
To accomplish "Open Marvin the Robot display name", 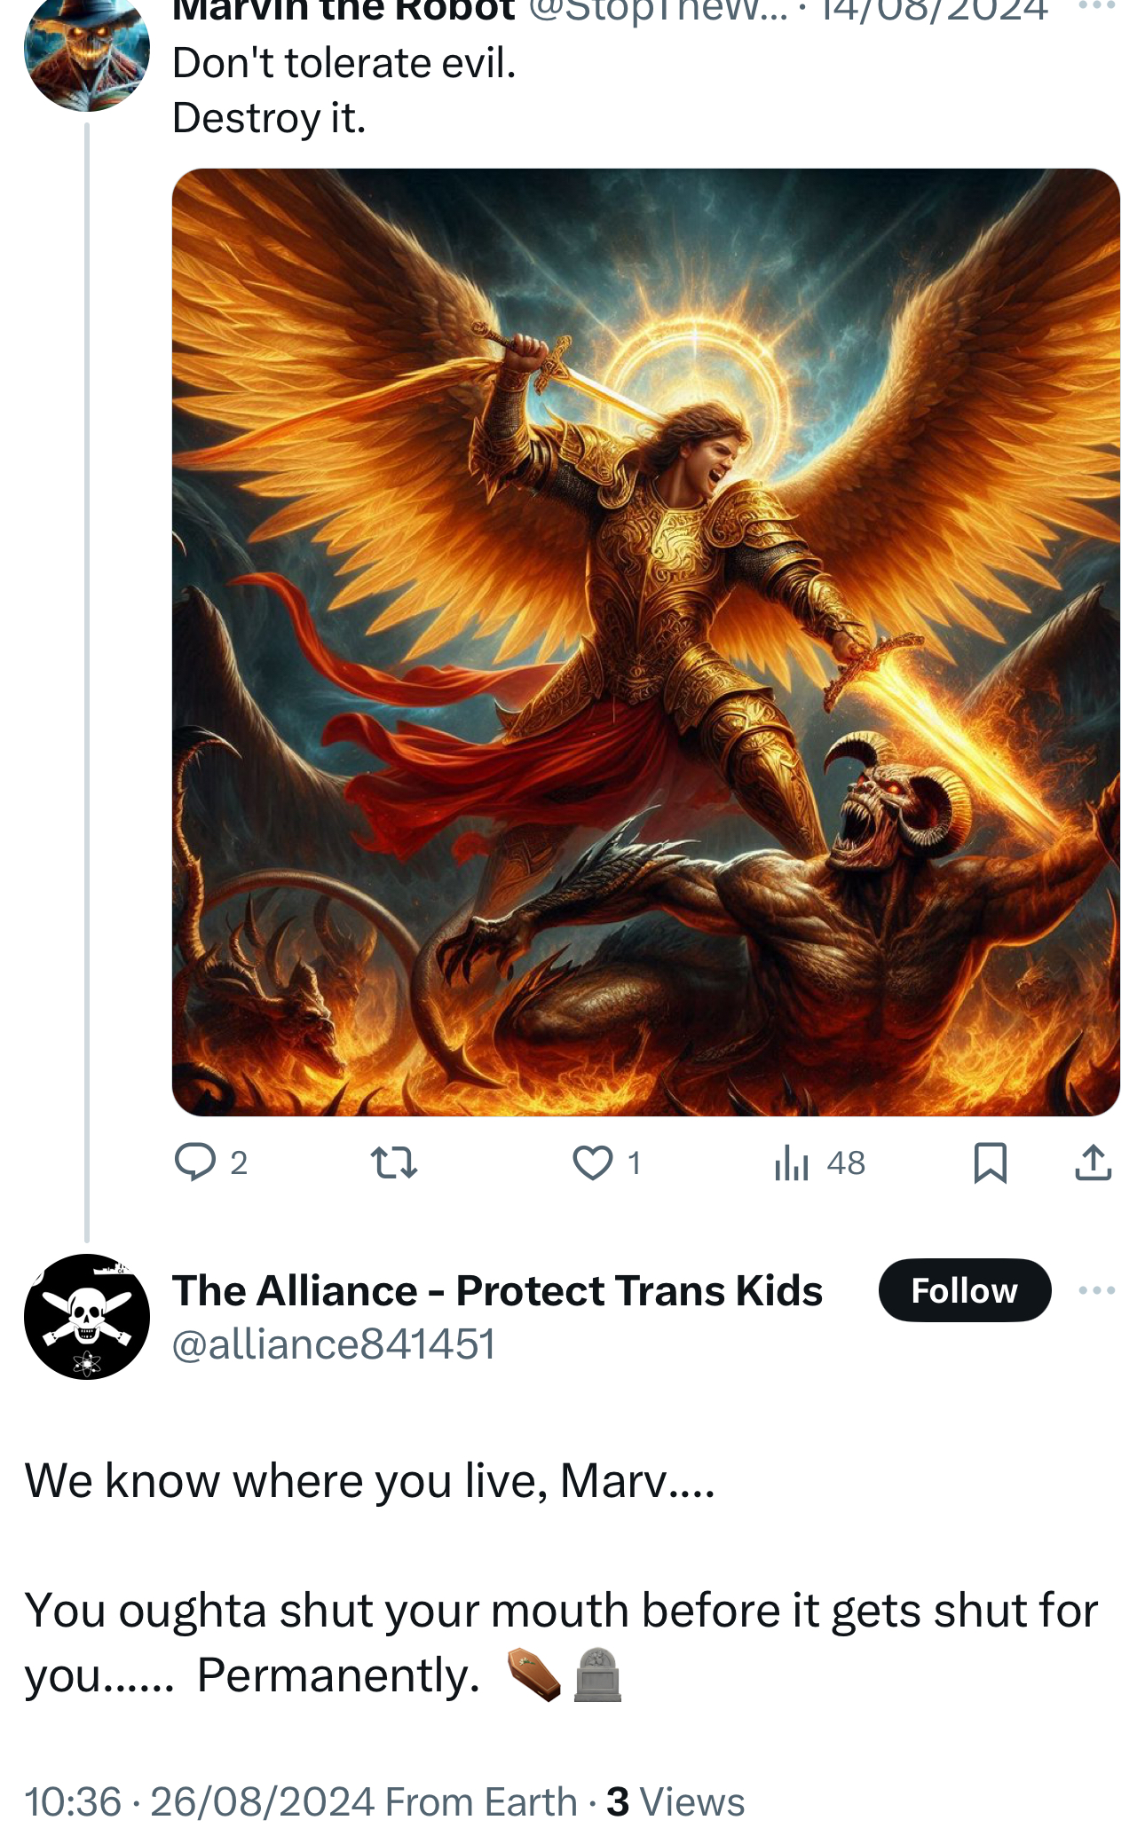I will coord(343,11).
